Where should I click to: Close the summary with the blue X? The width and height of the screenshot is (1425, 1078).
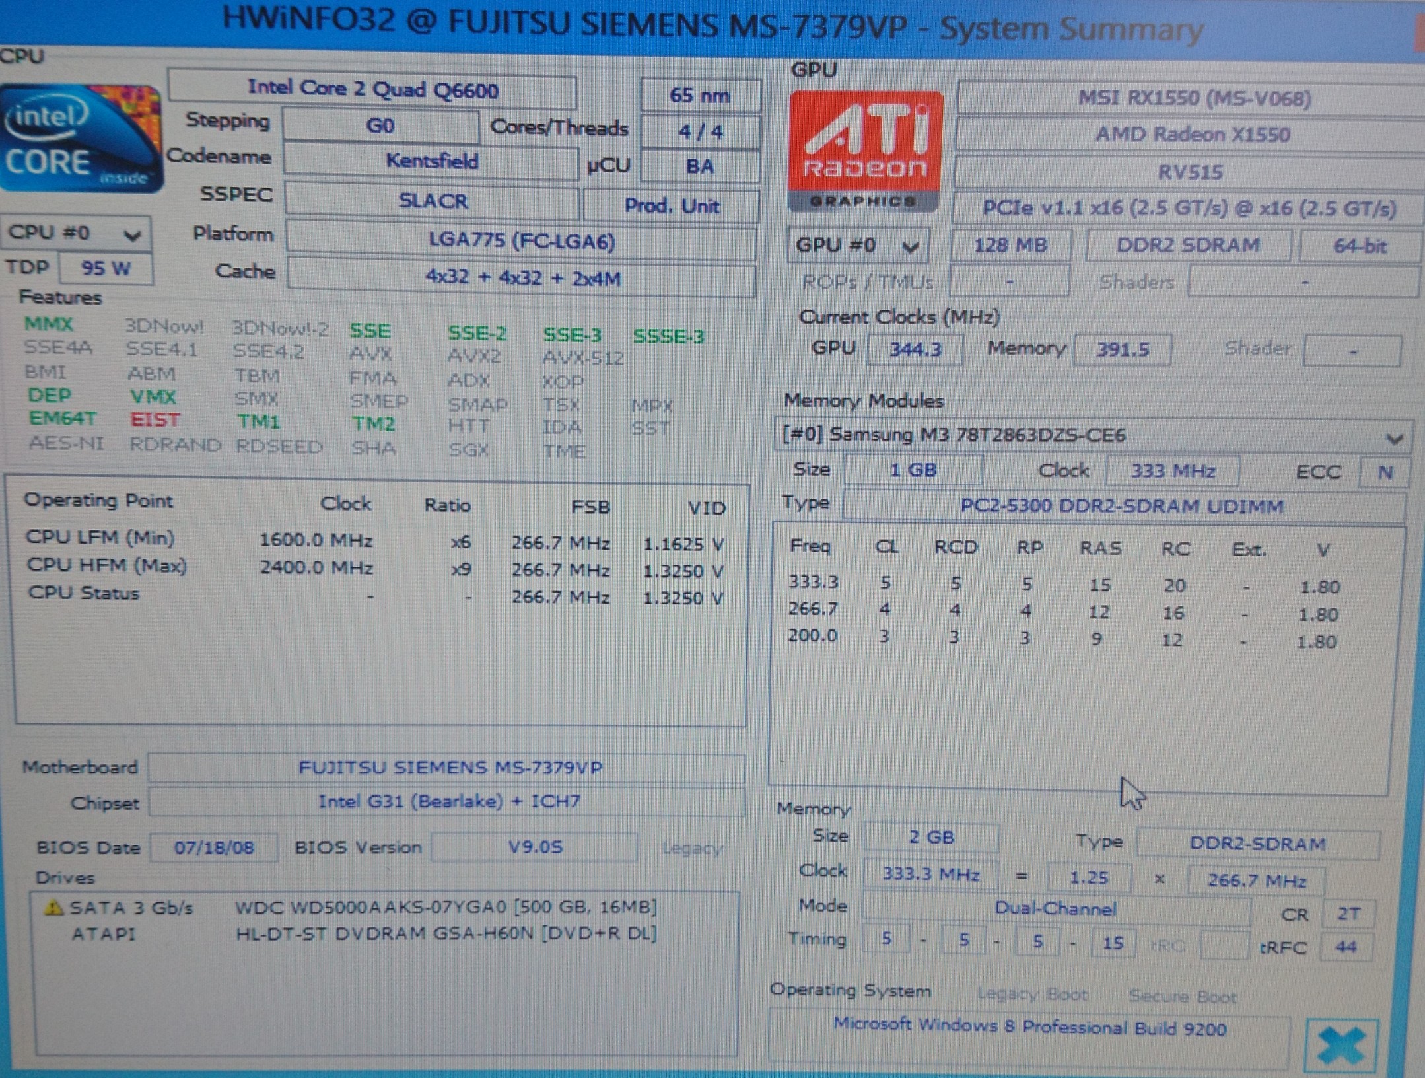click(x=1340, y=1046)
